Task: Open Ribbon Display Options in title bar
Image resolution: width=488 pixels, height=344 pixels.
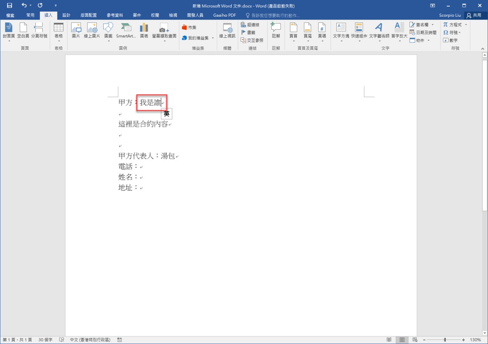Action: coord(433,6)
